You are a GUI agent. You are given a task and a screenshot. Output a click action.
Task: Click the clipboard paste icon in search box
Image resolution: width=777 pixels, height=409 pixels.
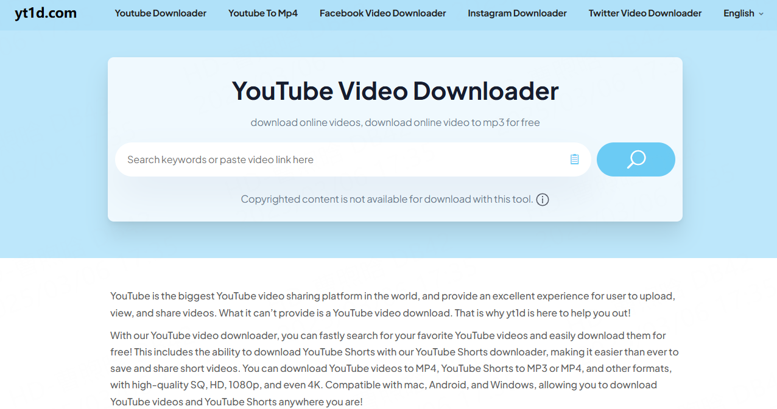tap(574, 159)
